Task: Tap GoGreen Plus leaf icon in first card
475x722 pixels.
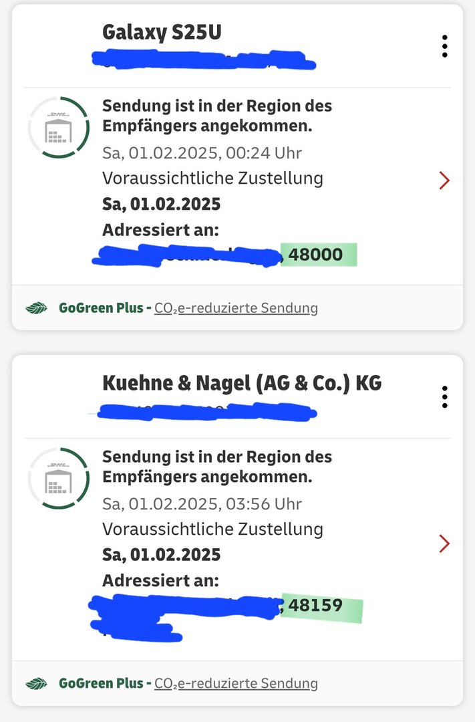Action: pos(36,308)
